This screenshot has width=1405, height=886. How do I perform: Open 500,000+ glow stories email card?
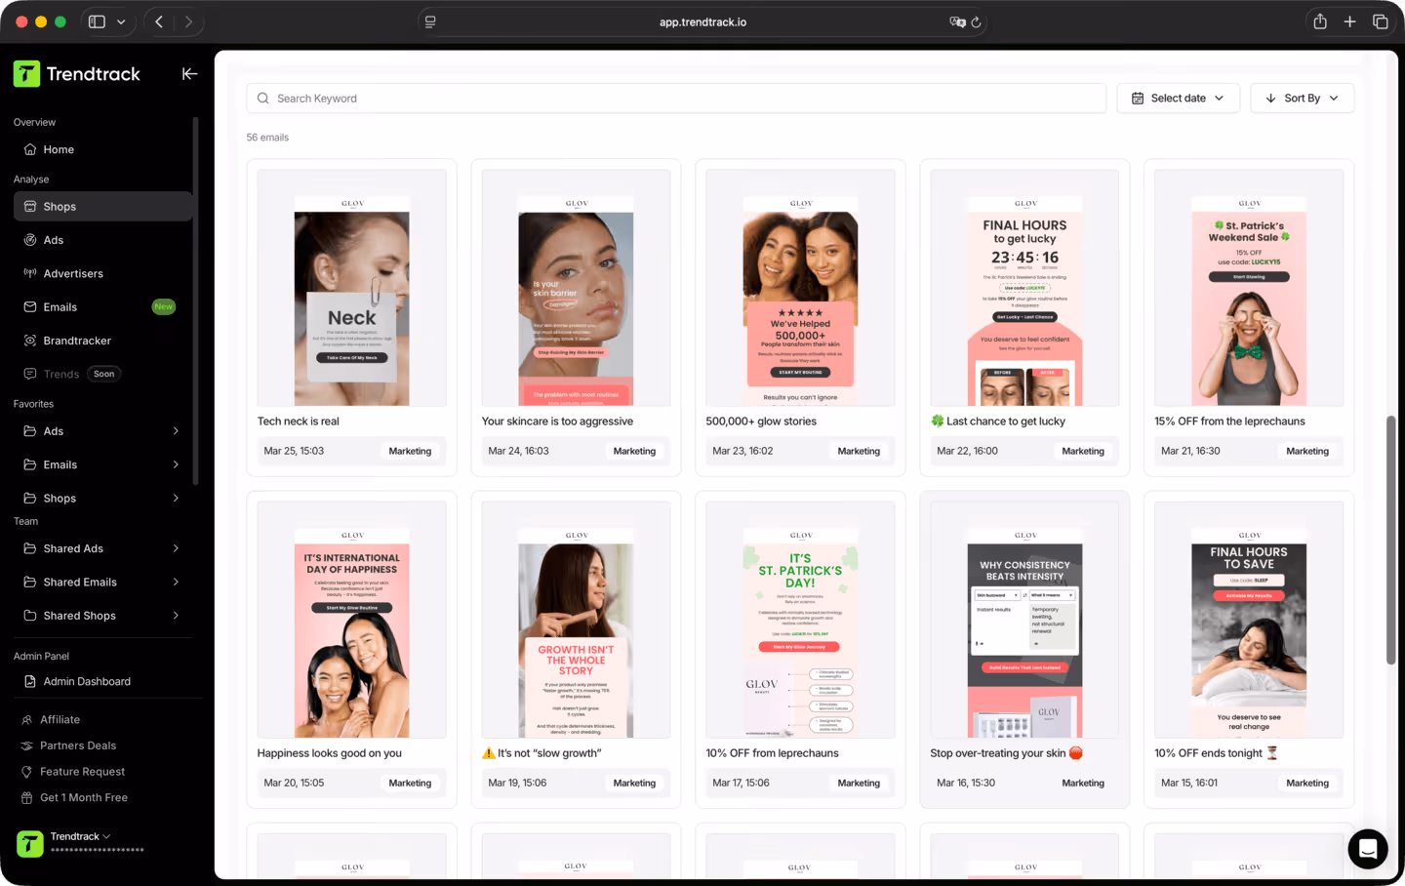point(800,317)
